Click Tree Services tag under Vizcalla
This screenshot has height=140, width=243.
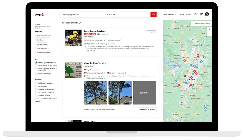tap(89, 66)
